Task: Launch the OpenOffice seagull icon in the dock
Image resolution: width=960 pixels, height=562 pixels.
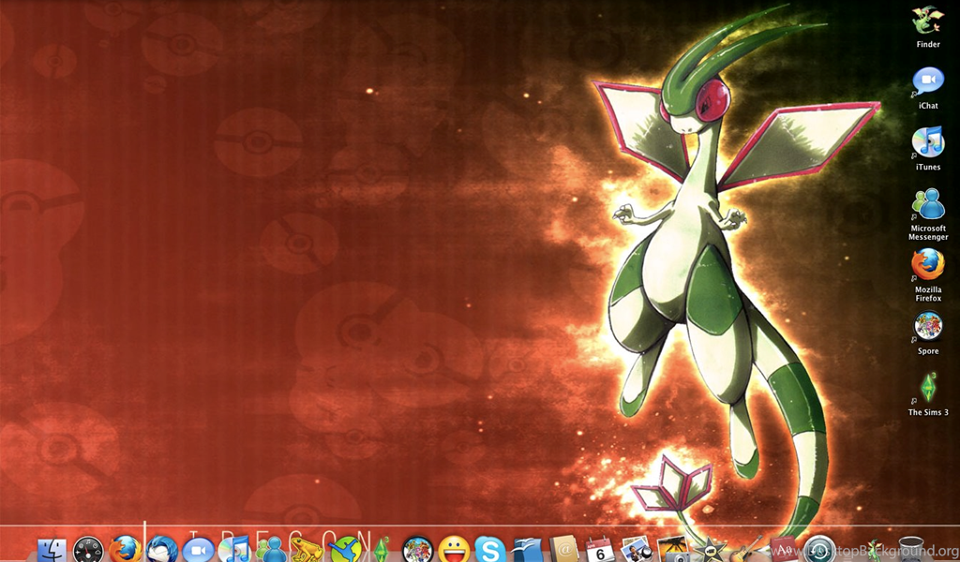Action: (x=527, y=550)
